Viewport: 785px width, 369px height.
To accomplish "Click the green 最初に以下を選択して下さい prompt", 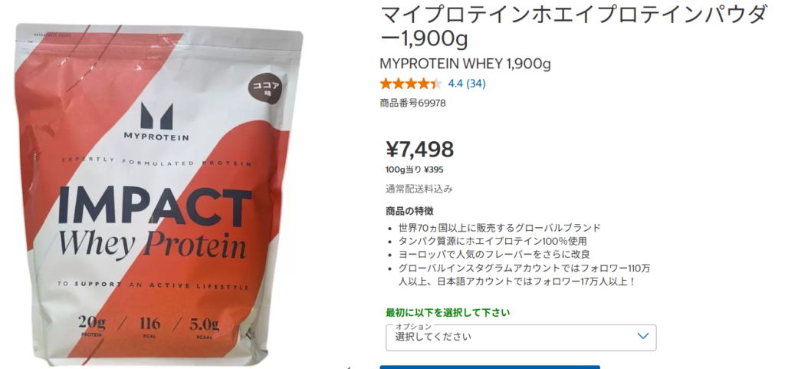I will pyautogui.click(x=448, y=313).
